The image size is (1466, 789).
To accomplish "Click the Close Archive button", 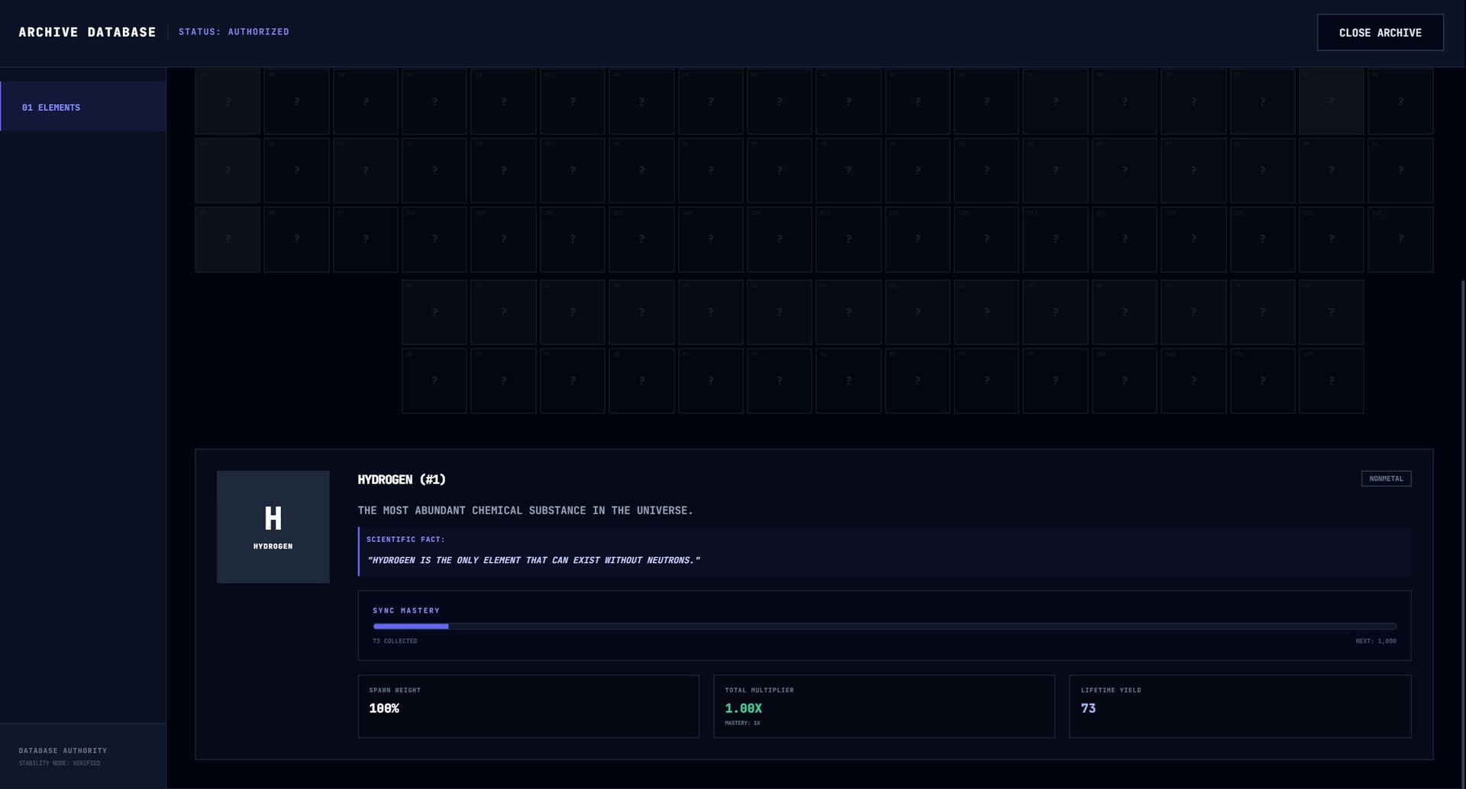I will [x=1380, y=32].
